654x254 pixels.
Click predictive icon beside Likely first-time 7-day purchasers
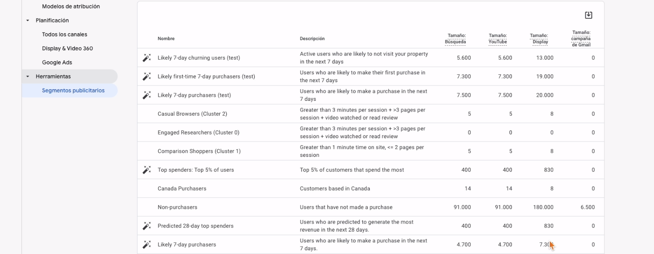pyautogui.click(x=147, y=77)
